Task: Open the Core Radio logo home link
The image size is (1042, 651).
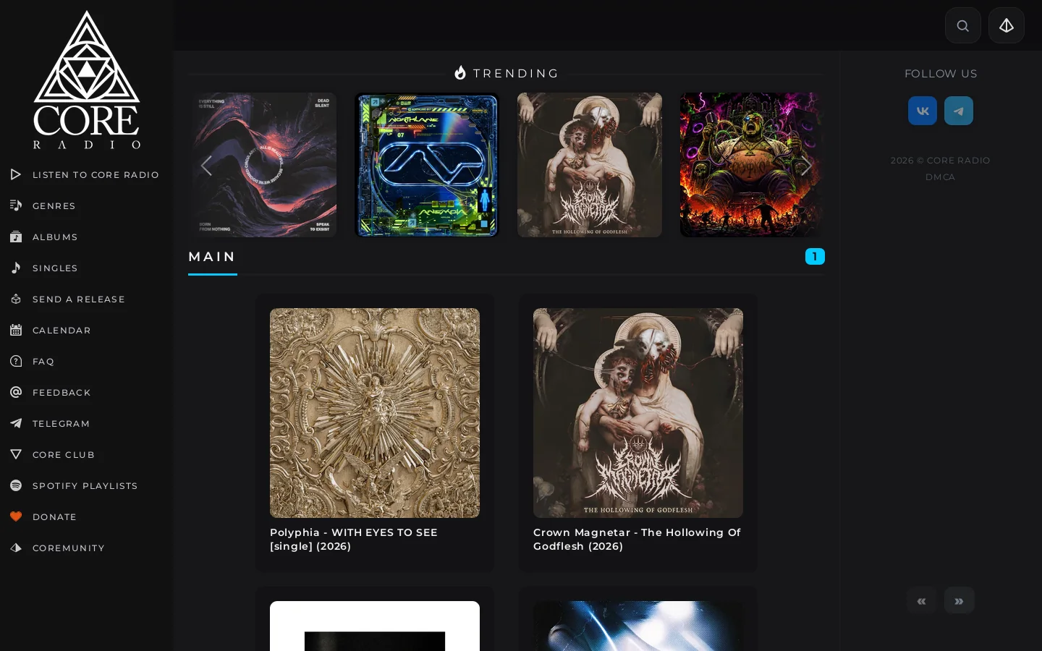Action: [x=87, y=80]
